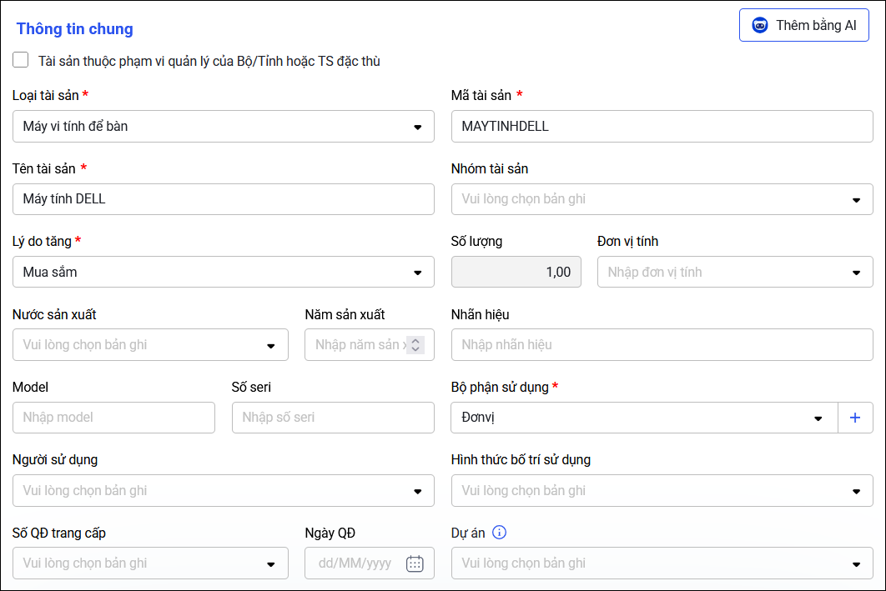Expand the Nước sản xuất dropdown
This screenshot has width=886, height=591.
(271, 345)
